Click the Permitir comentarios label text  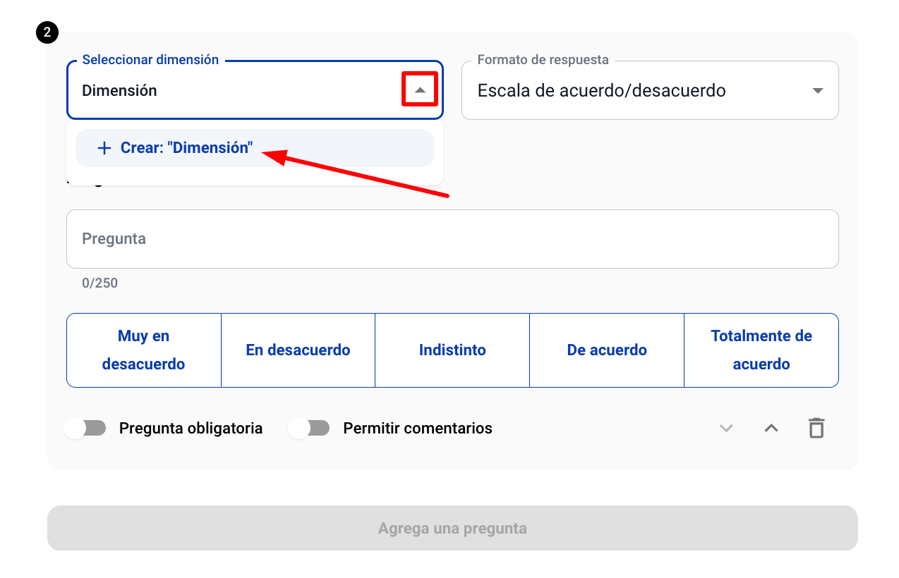click(x=418, y=429)
